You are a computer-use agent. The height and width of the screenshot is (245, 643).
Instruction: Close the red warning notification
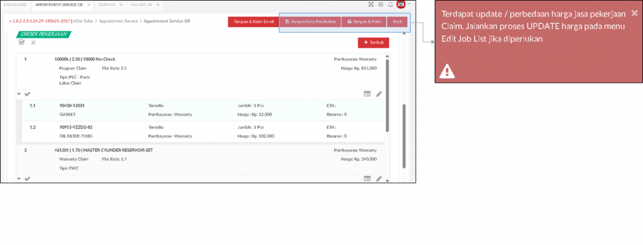pyautogui.click(x=634, y=13)
